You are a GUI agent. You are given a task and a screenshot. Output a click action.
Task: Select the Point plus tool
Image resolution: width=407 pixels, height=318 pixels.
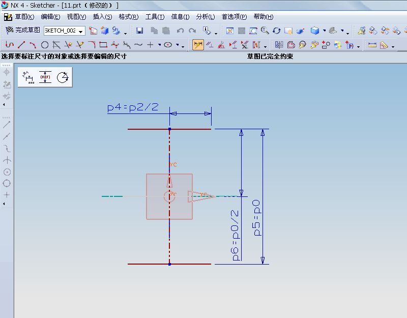[150, 45]
